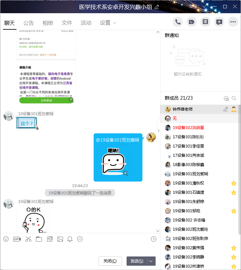241x270 pixels.
Task: Expand the 设置 tab dropdown
Action: point(115,23)
